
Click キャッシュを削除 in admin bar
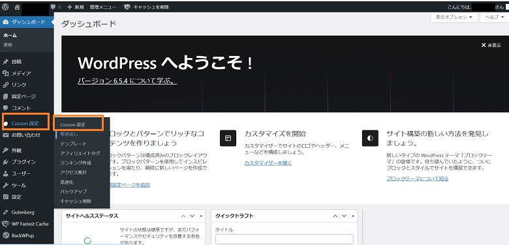(151, 7)
